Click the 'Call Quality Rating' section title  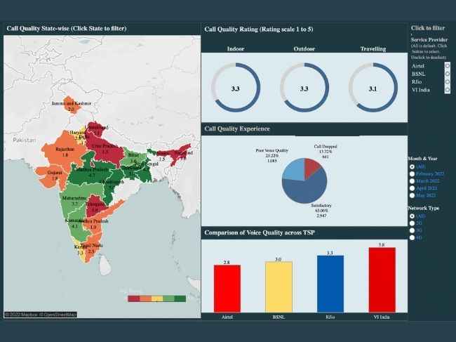coord(259,29)
